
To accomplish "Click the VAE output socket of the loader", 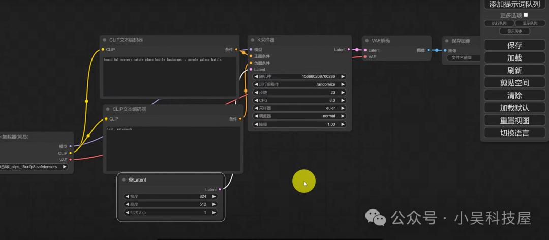I will pyautogui.click(x=70, y=160).
